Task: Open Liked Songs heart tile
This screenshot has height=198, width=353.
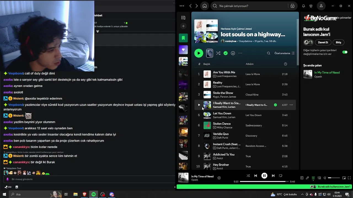Action: pos(183,50)
